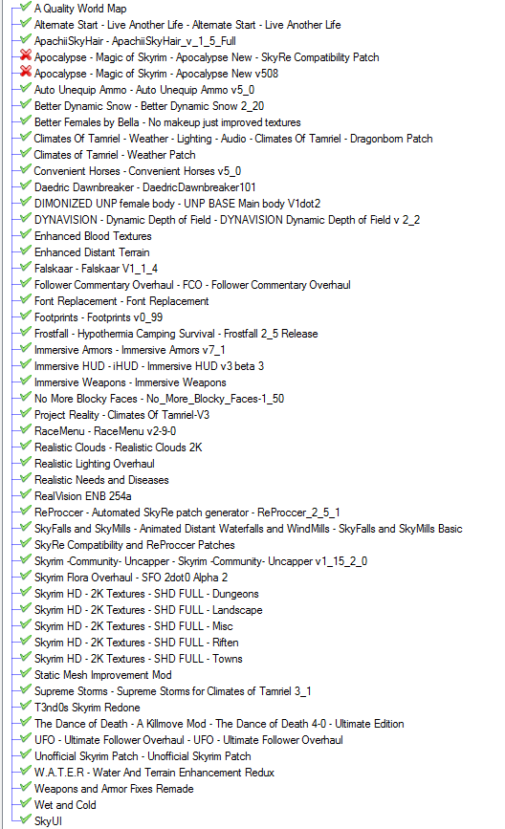Select Immersive HUD v3 beta 3 entry
This screenshot has height=829, width=505.
tap(149, 366)
